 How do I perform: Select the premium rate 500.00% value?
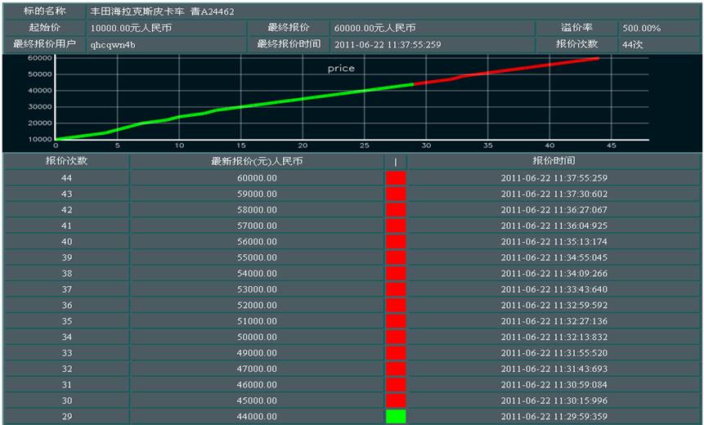(x=641, y=29)
